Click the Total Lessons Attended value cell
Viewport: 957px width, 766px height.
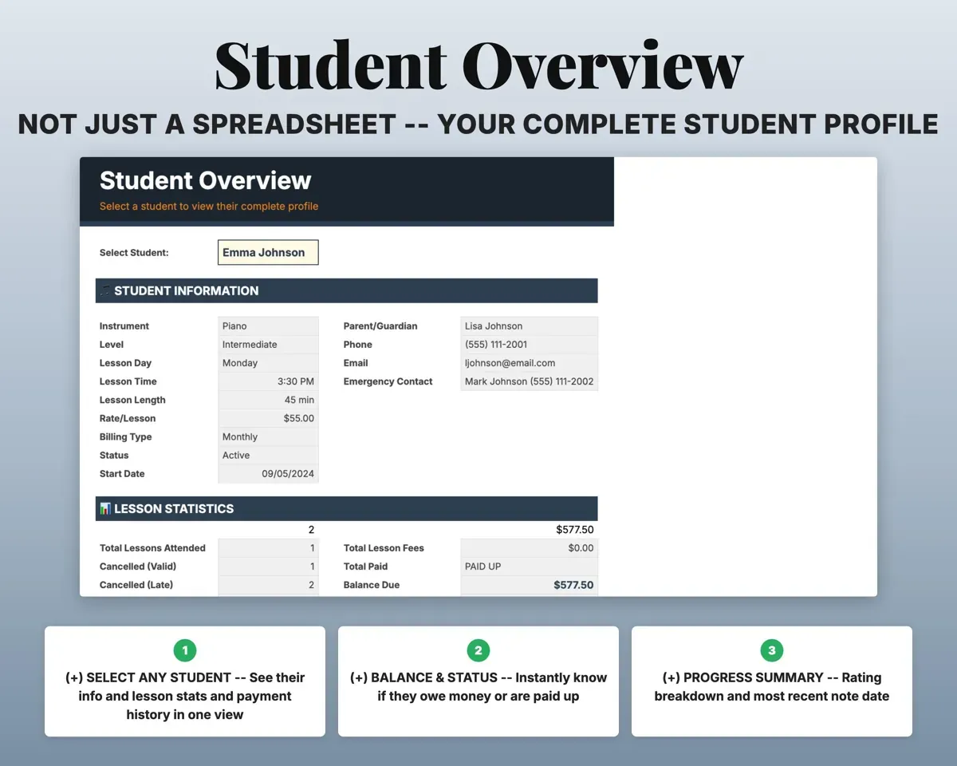(x=268, y=548)
